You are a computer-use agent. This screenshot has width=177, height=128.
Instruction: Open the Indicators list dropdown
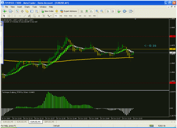click(119, 11)
